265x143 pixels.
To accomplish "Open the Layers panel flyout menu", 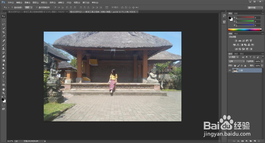I will (262, 54).
